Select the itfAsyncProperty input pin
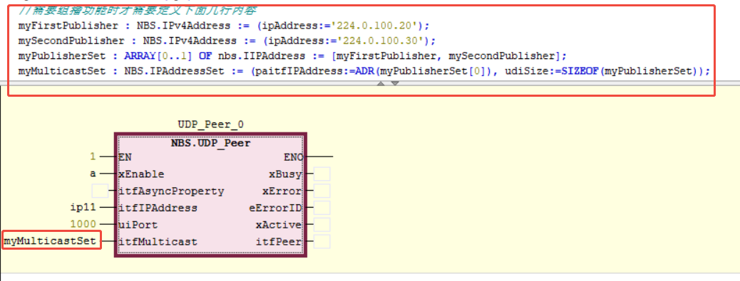The height and width of the screenshot is (281, 740). (171, 191)
